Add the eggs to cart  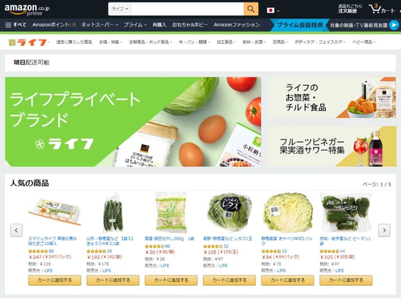(x=55, y=280)
